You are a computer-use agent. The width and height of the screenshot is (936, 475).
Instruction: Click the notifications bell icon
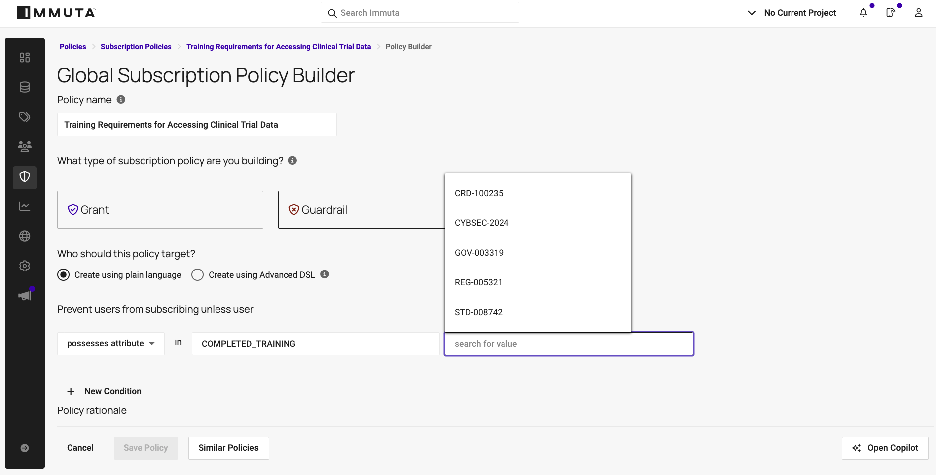pos(863,13)
